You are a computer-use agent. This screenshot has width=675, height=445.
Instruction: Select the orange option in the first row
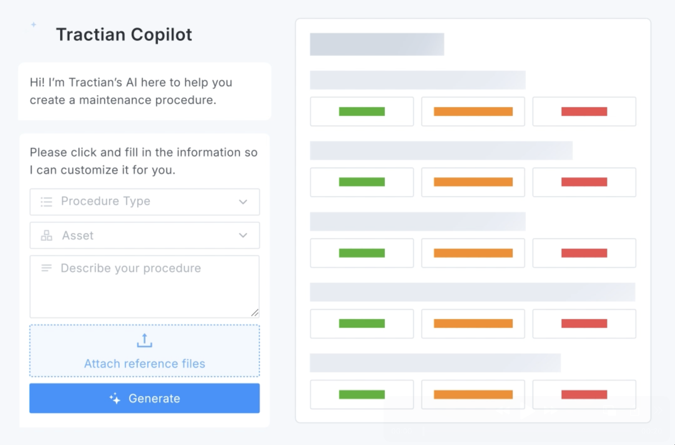pos(473,112)
